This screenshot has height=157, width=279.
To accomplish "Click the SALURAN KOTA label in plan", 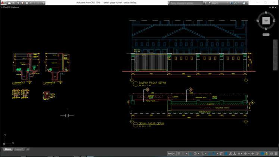I will point(222,108).
